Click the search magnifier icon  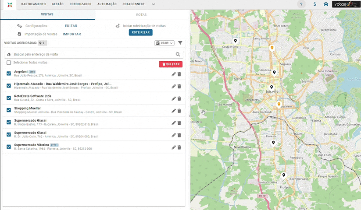178,54
